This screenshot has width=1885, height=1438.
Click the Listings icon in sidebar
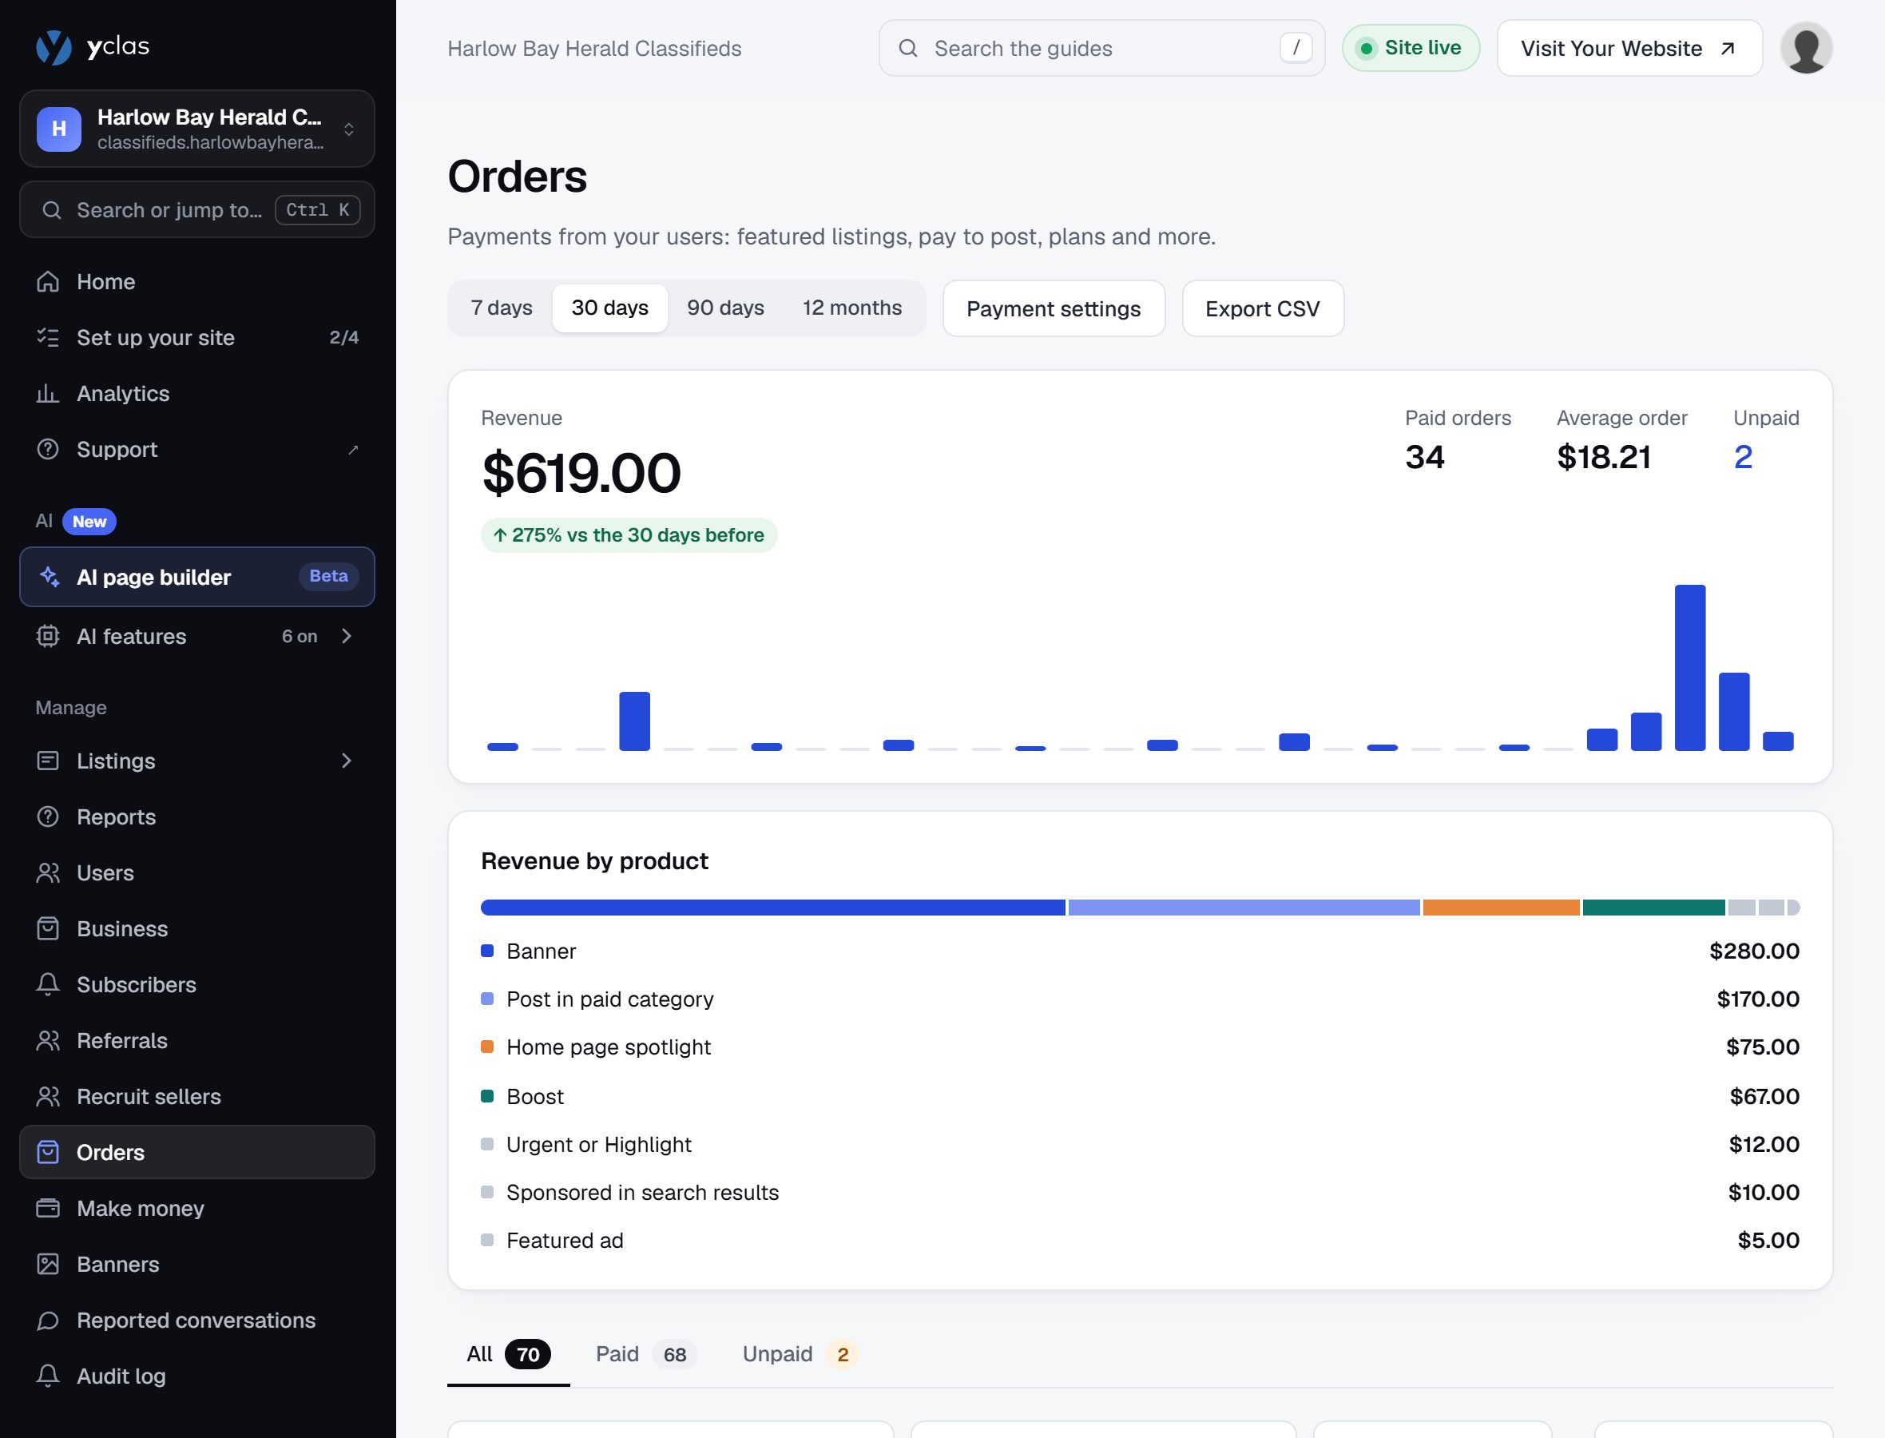click(x=48, y=761)
